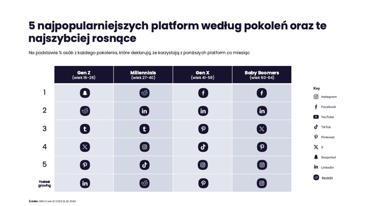Click the 'Fastest growing' row label
This screenshot has height=206, width=368.
44,183
